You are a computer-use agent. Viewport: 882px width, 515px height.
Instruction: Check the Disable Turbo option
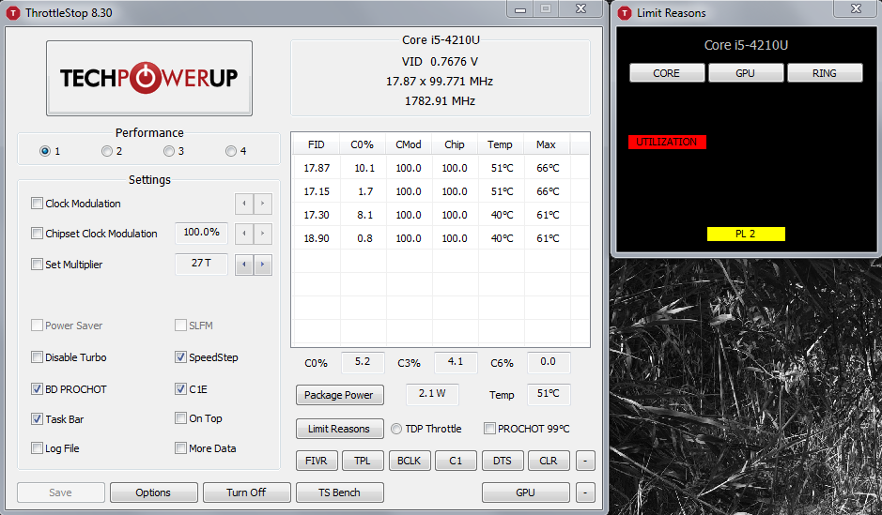point(38,357)
